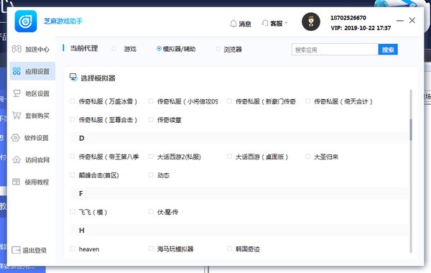Click the F section header
The image size is (431, 273).
coord(240,193)
